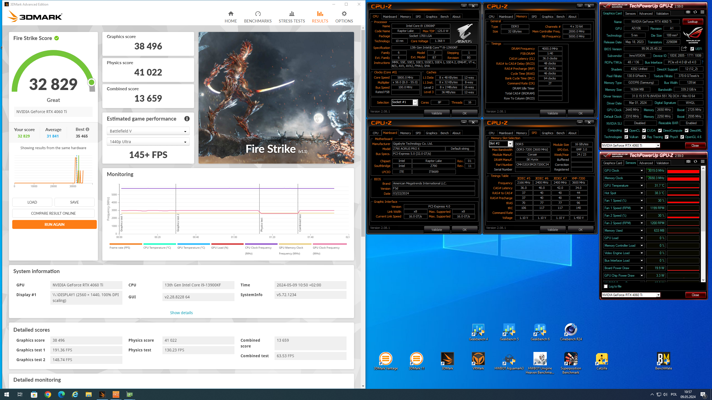
Task: Open Google Chrome from the taskbar
Action: [x=48, y=394]
